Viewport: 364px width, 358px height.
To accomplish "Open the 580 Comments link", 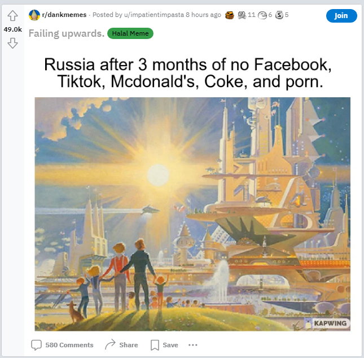I will (x=69, y=345).
